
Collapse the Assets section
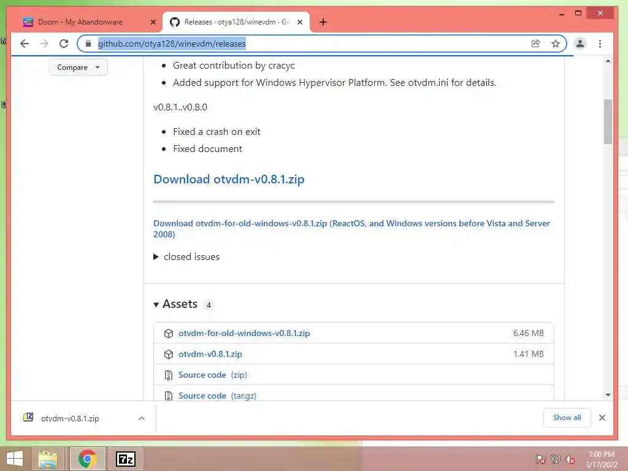[x=176, y=304]
